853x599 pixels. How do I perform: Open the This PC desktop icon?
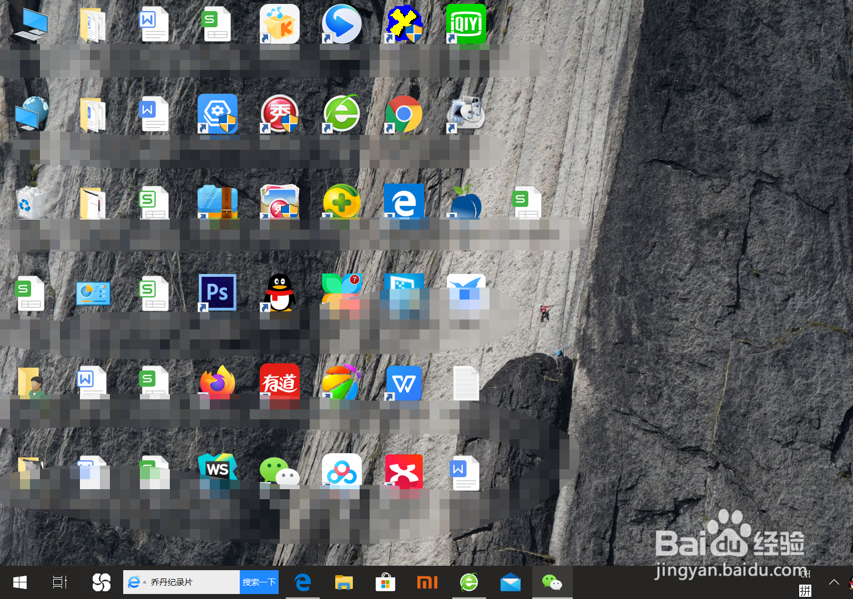tap(31, 25)
